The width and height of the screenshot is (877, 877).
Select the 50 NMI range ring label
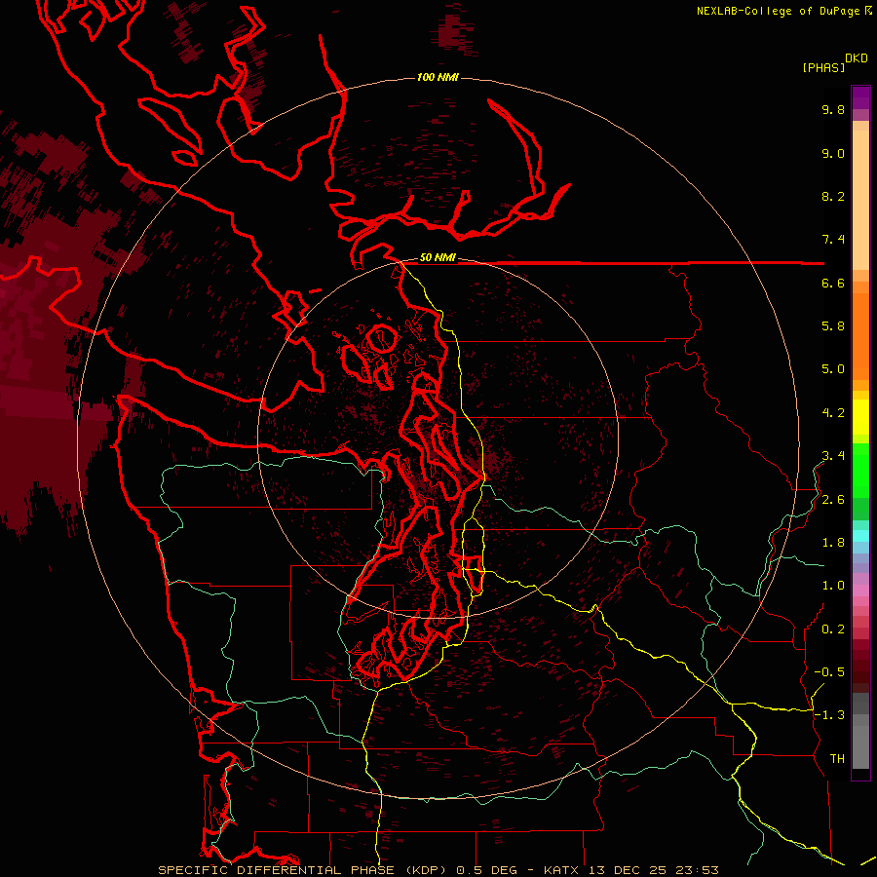[438, 257]
